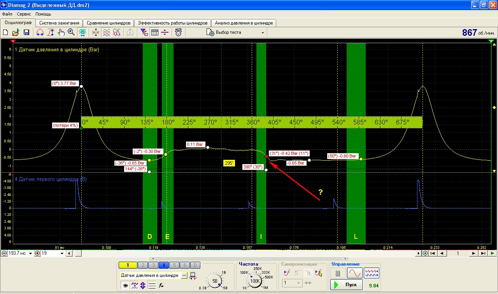
Task: Switch to Эффективность работы цилиндров tab
Action: (x=173, y=23)
